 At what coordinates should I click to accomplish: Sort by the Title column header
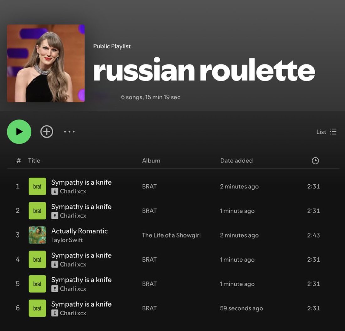pyautogui.click(x=34, y=161)
